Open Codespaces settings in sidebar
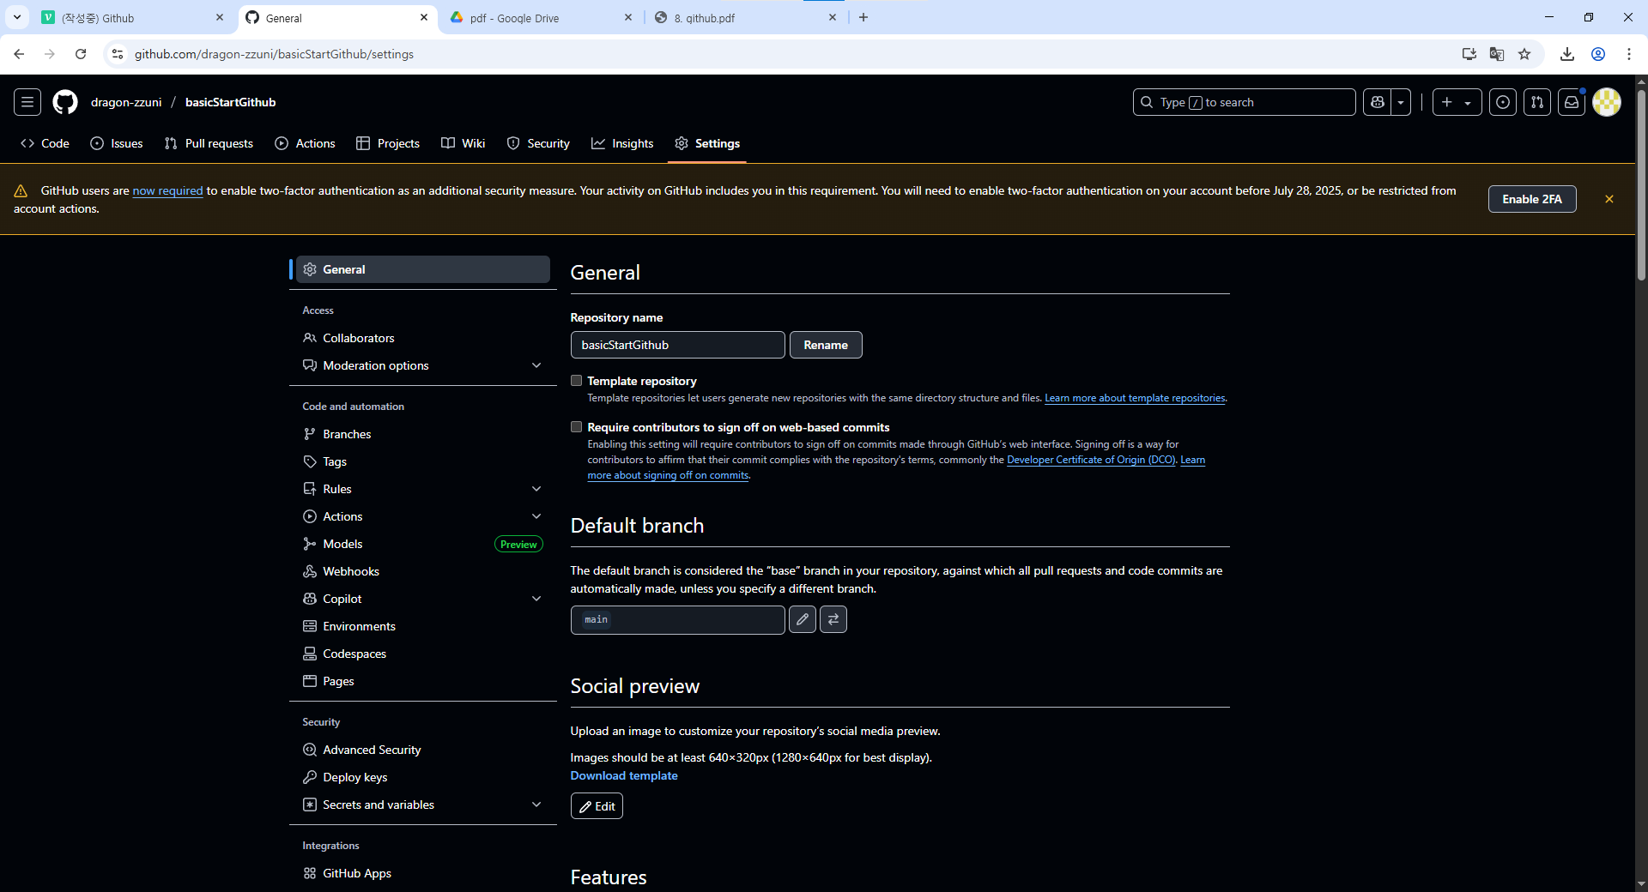The height and width of the screenshot is (892, 1648). tap(423, 654)
